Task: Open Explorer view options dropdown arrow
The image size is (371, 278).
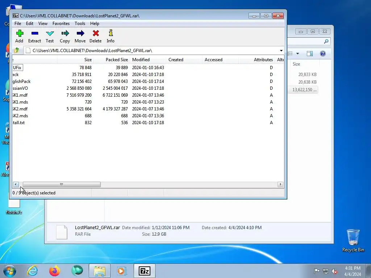Action: [298, 54]
